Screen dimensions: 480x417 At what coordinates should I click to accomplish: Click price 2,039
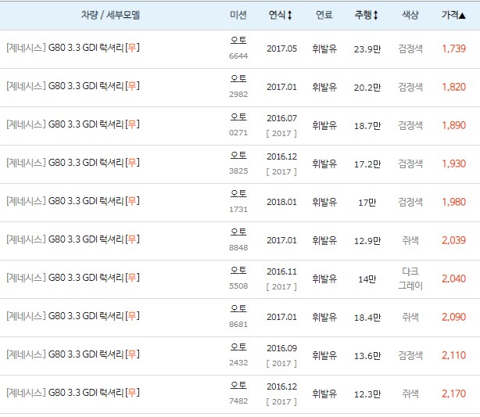453,240
